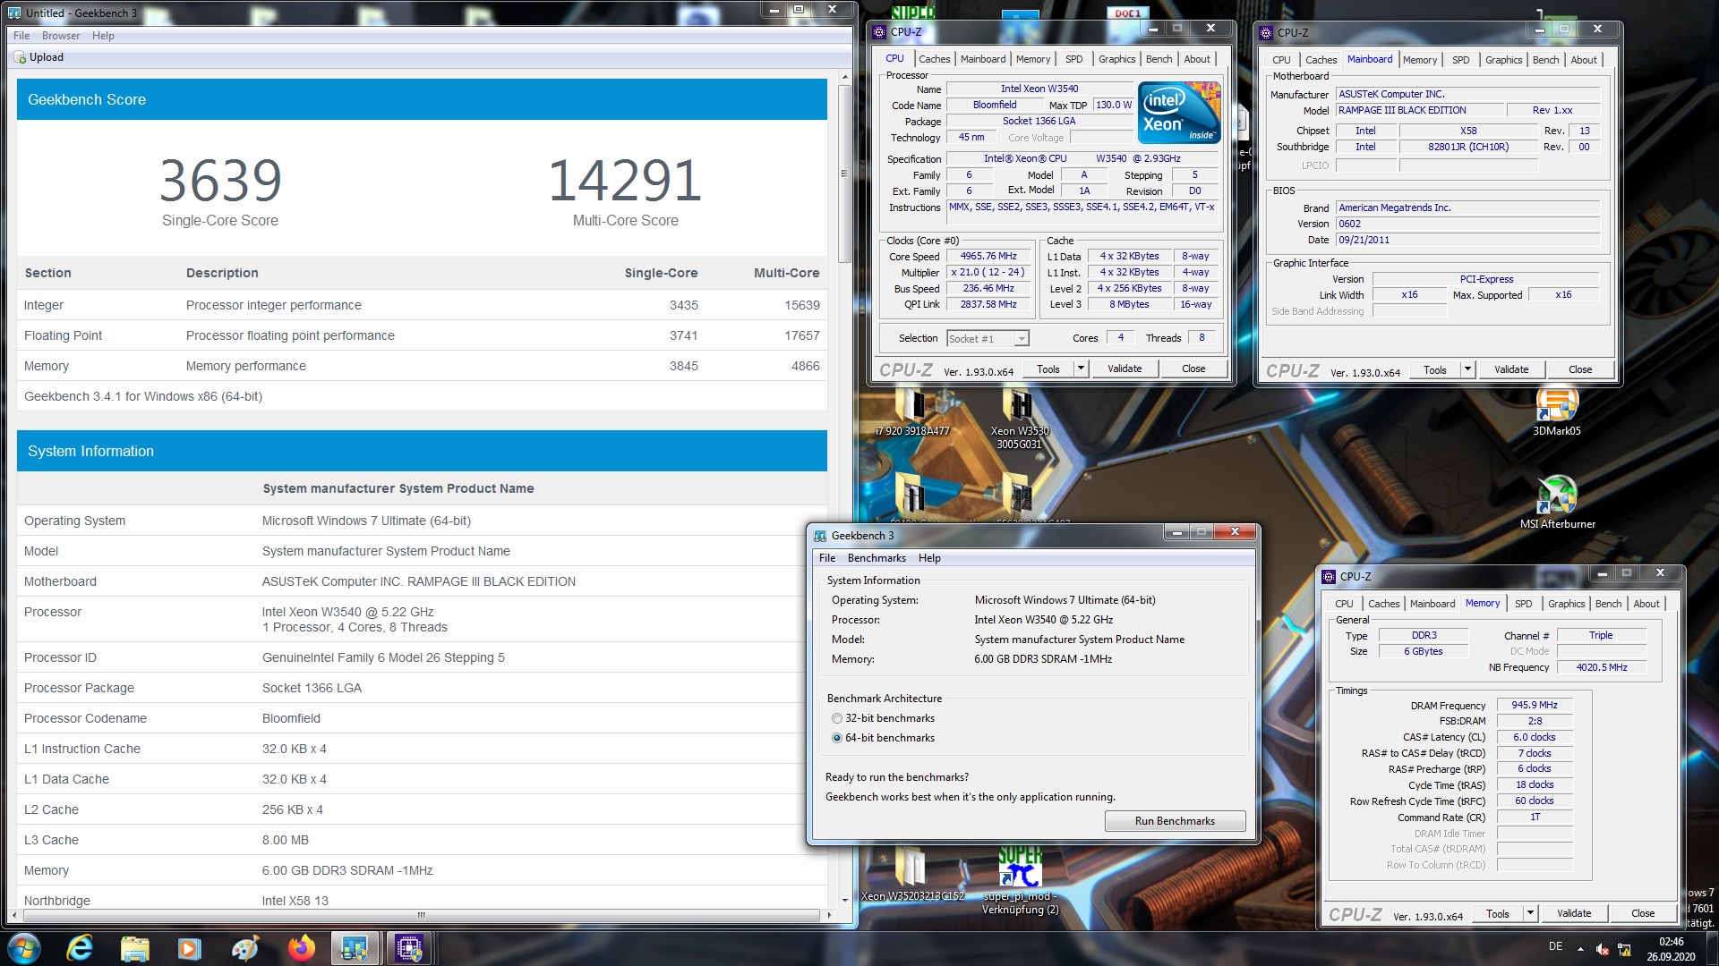1719x966 pixels.
Task: Open the super_pi_mod shortcut on desktop
Action: [x=1020, y=881]
